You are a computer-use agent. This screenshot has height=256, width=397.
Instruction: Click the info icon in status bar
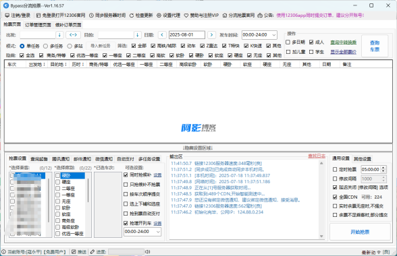(3, 252)
